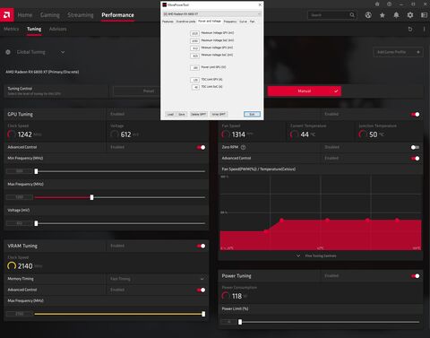Viewport: 430px width, 338px height.
Task: Open the notifications bell
Action: coord(396,15)
